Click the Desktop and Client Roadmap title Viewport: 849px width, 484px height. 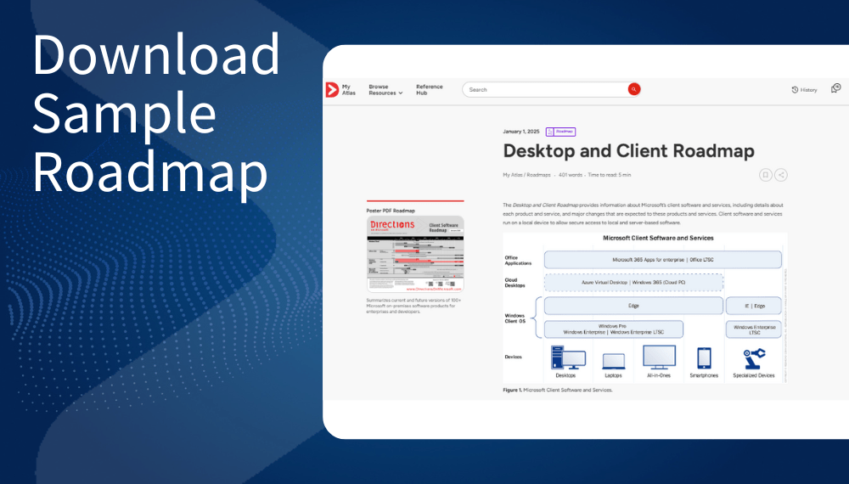628,151
